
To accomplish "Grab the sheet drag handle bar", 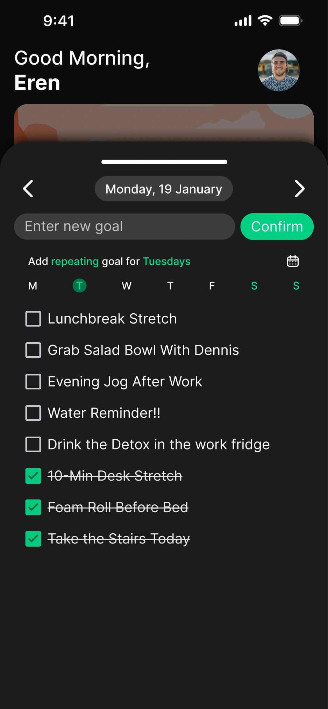I will pyautogui.click(x=164, y=162).
